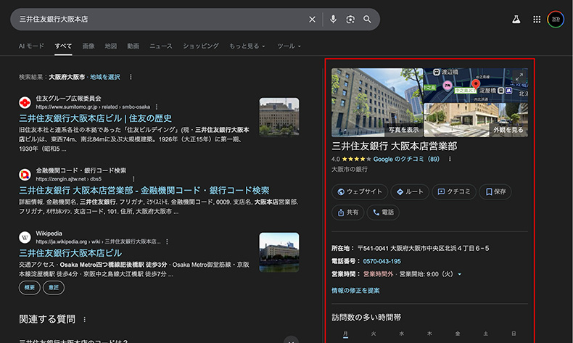Open more options for the zengin.ajtw.net result
Screen dimensions: 573x343
133,179
